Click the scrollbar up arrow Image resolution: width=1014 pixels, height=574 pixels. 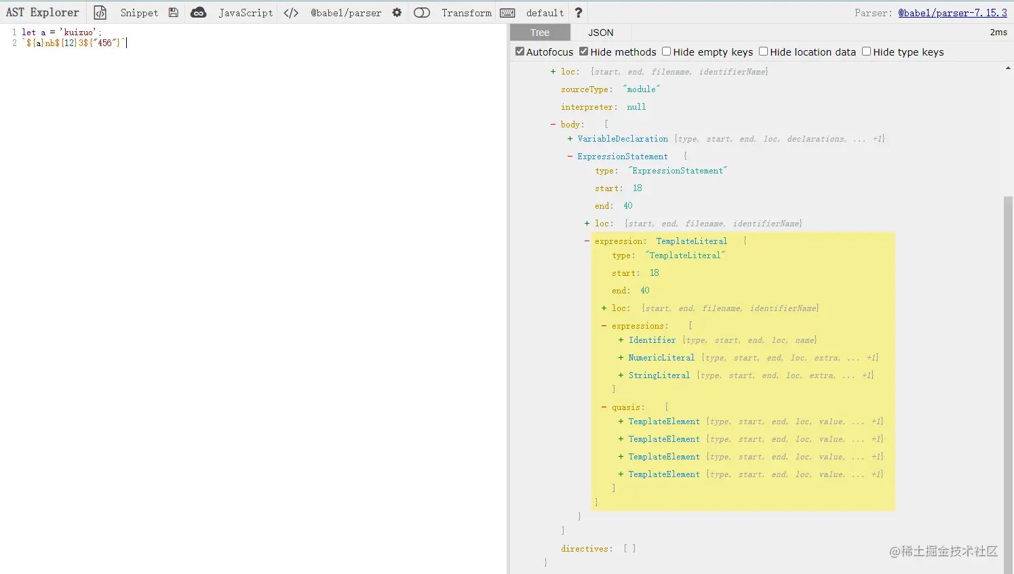click(x=1008, y=68)
